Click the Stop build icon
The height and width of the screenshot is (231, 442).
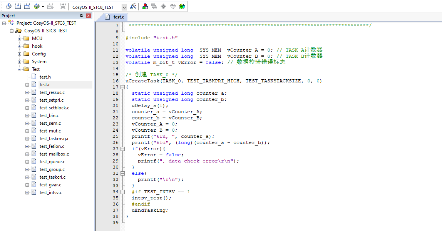[50, 6]
